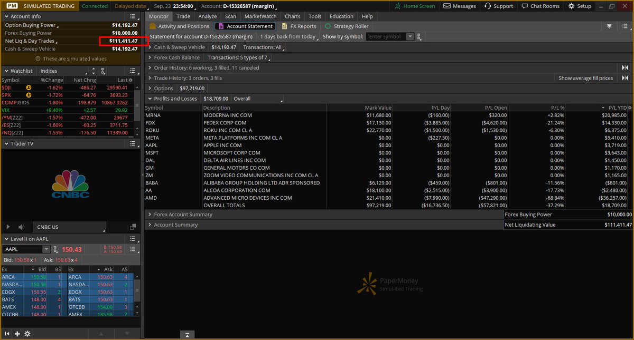Select the Account Statement subtab
The image size is (634, 340).
245,26
